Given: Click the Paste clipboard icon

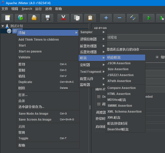Looking at the screenshot, I should click(x=90, y=18).
